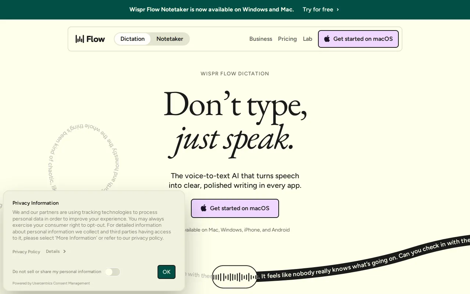This screenshot has width=470, height=294.
Task: Click the Usercentrics Consent Management link
Action: click(x=61, y=283)
